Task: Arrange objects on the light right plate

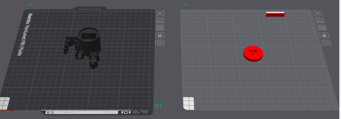Action: (x=322, y=28)
